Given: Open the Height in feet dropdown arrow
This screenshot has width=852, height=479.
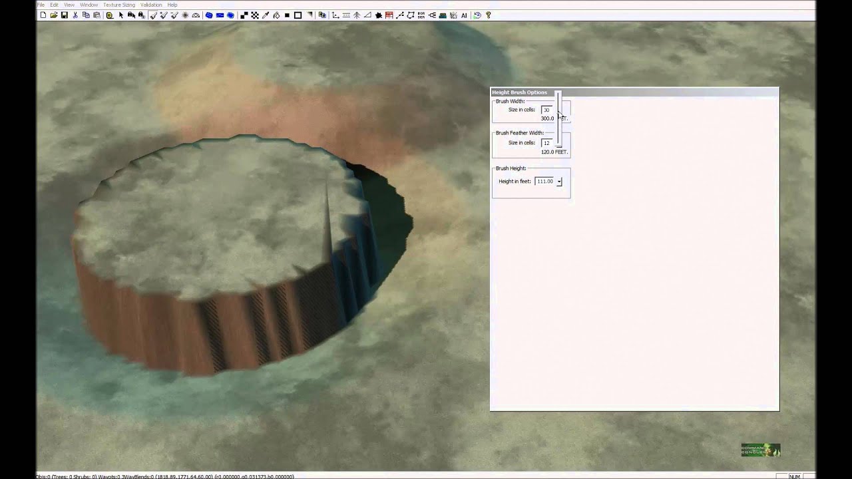Looking at the screenshot, I should (x=559, y=182).
